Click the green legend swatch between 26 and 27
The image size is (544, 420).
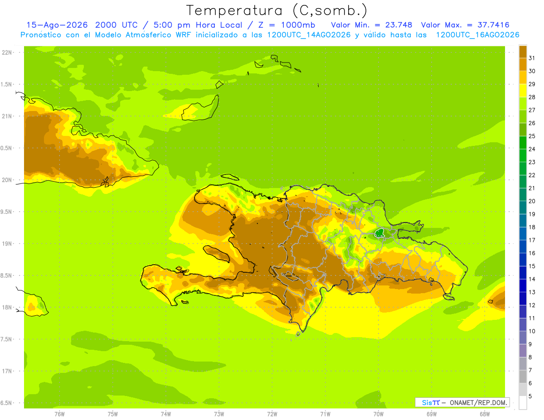click(x=523, y=116)
